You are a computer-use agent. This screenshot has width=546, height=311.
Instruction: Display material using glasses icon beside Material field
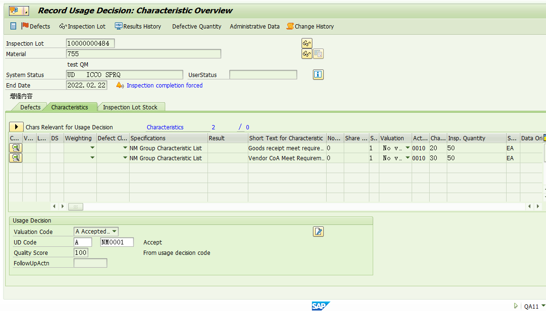[x=307, y=54]
